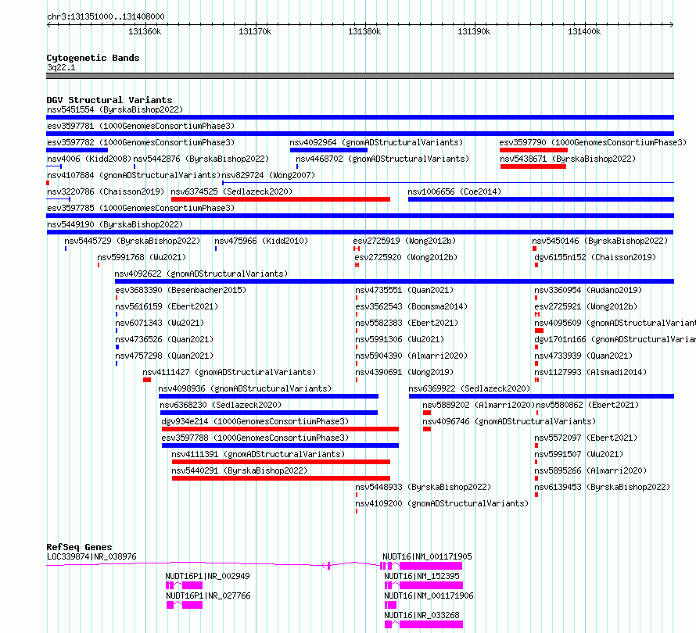Screen dimensions: 696x633
Task: Click nsv1127993 (Alsmadi2014) label
Action: tap(590, 372)
